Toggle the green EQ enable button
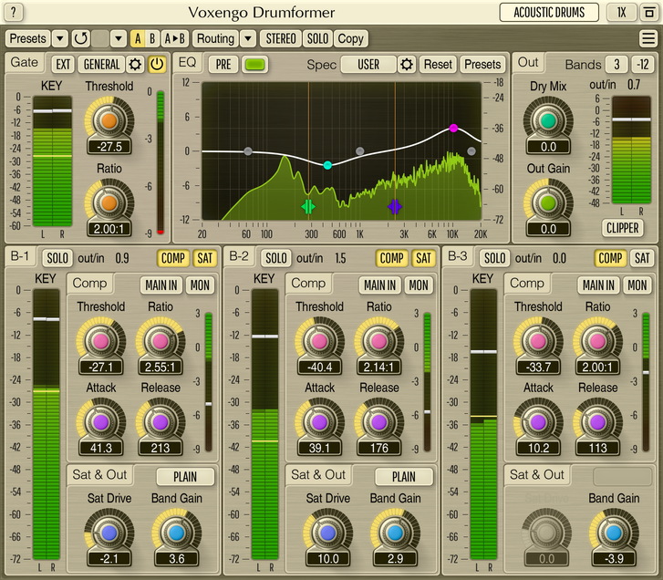 point(255,64)
